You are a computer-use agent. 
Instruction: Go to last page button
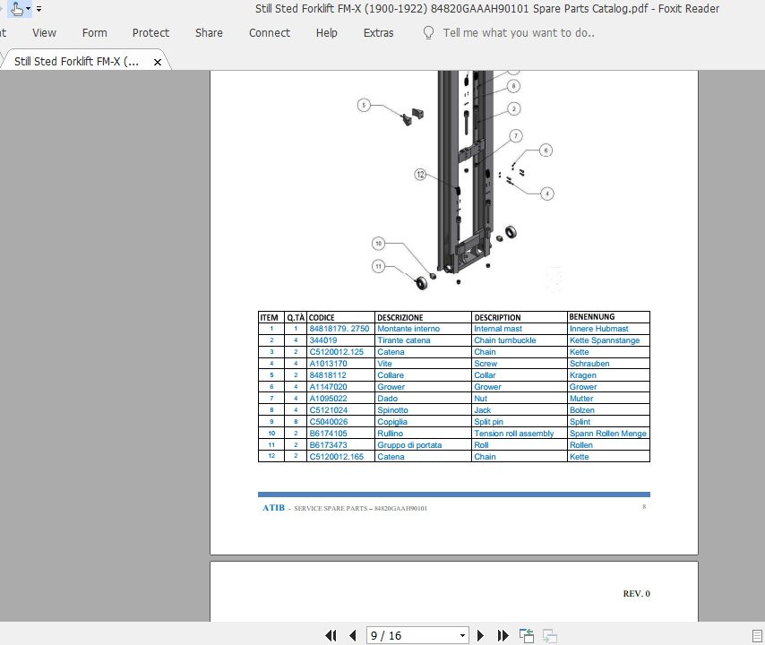tap(503, 635)
